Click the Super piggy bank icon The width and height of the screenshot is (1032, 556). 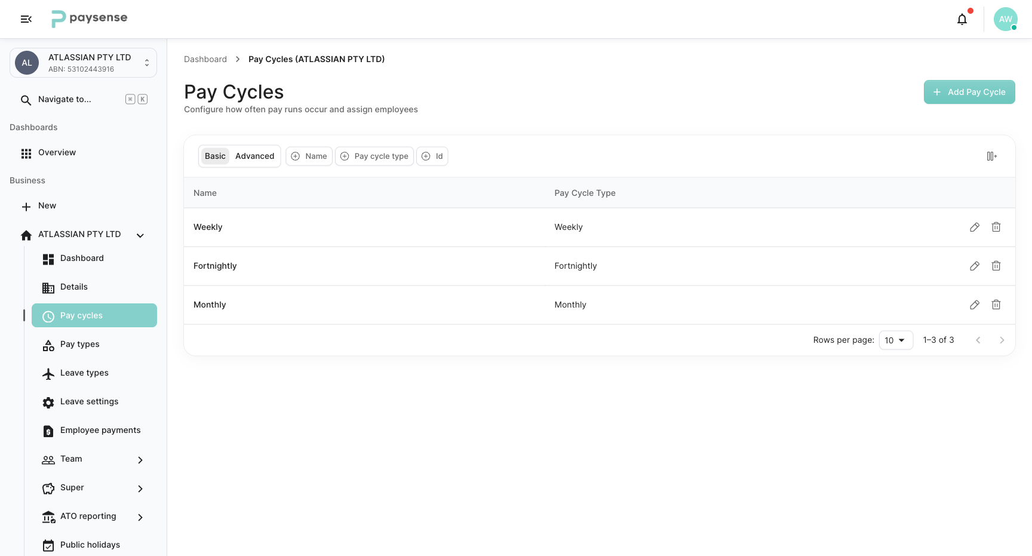pos(48,489)
